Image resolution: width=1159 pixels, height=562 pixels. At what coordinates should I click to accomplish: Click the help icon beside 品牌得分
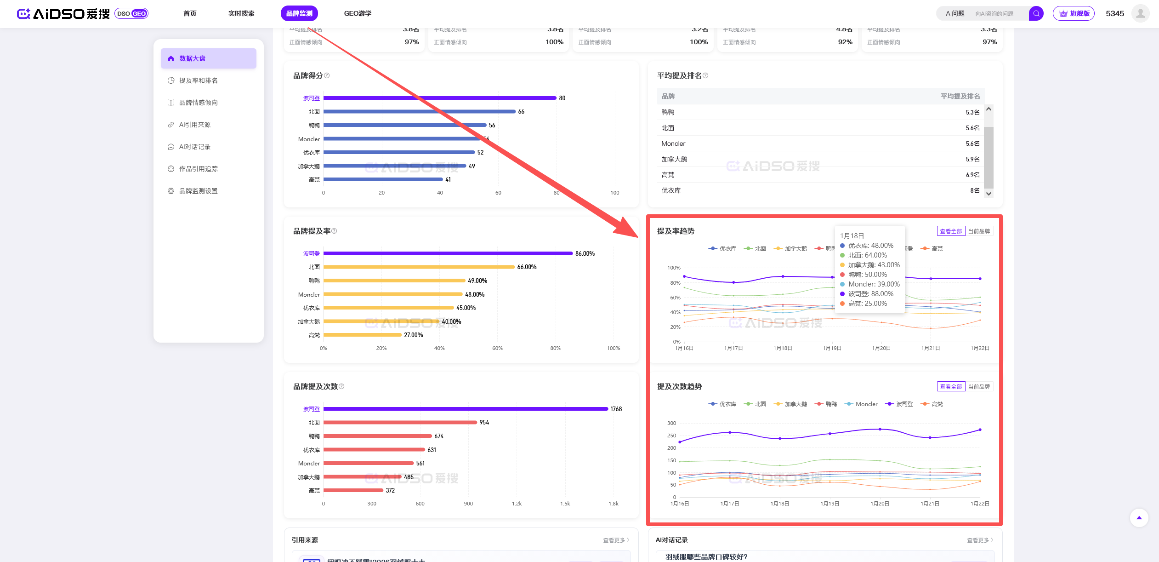(x=327, y=75)
